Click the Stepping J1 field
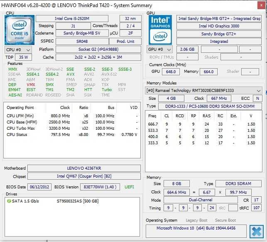The height and width of the screenshot is (242, 267). 73,26
